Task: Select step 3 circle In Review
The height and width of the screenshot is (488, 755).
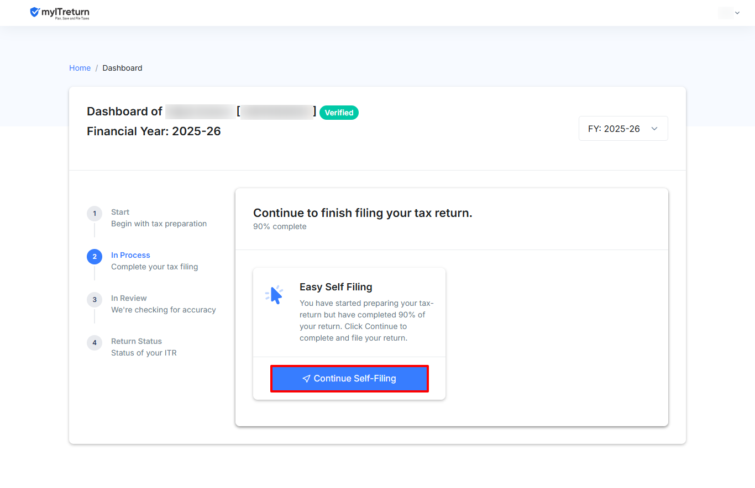Action: (95, 300)
